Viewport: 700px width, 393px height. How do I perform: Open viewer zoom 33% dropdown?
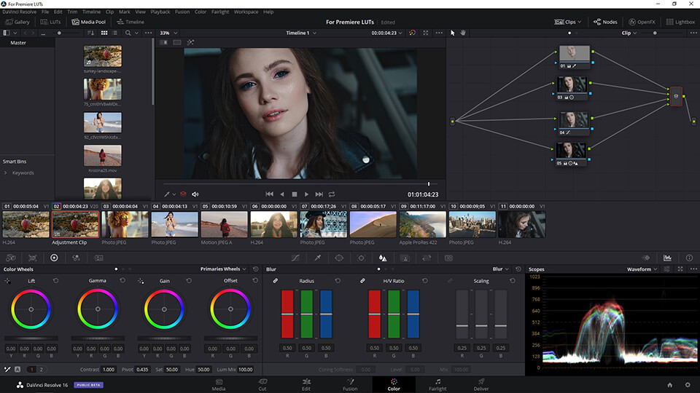168,33
